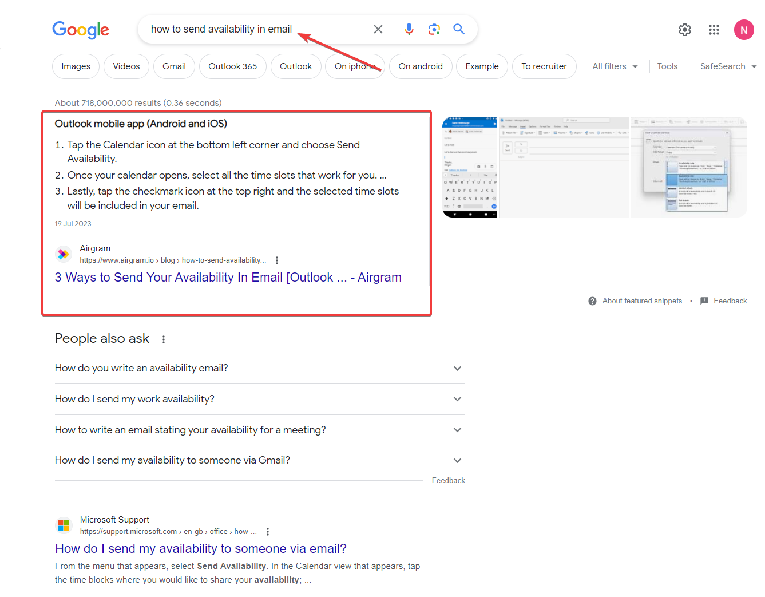Screen dimensions: 765x597
Task: Open Airgram result three-dot menu
Action: [x=277, y=260]
